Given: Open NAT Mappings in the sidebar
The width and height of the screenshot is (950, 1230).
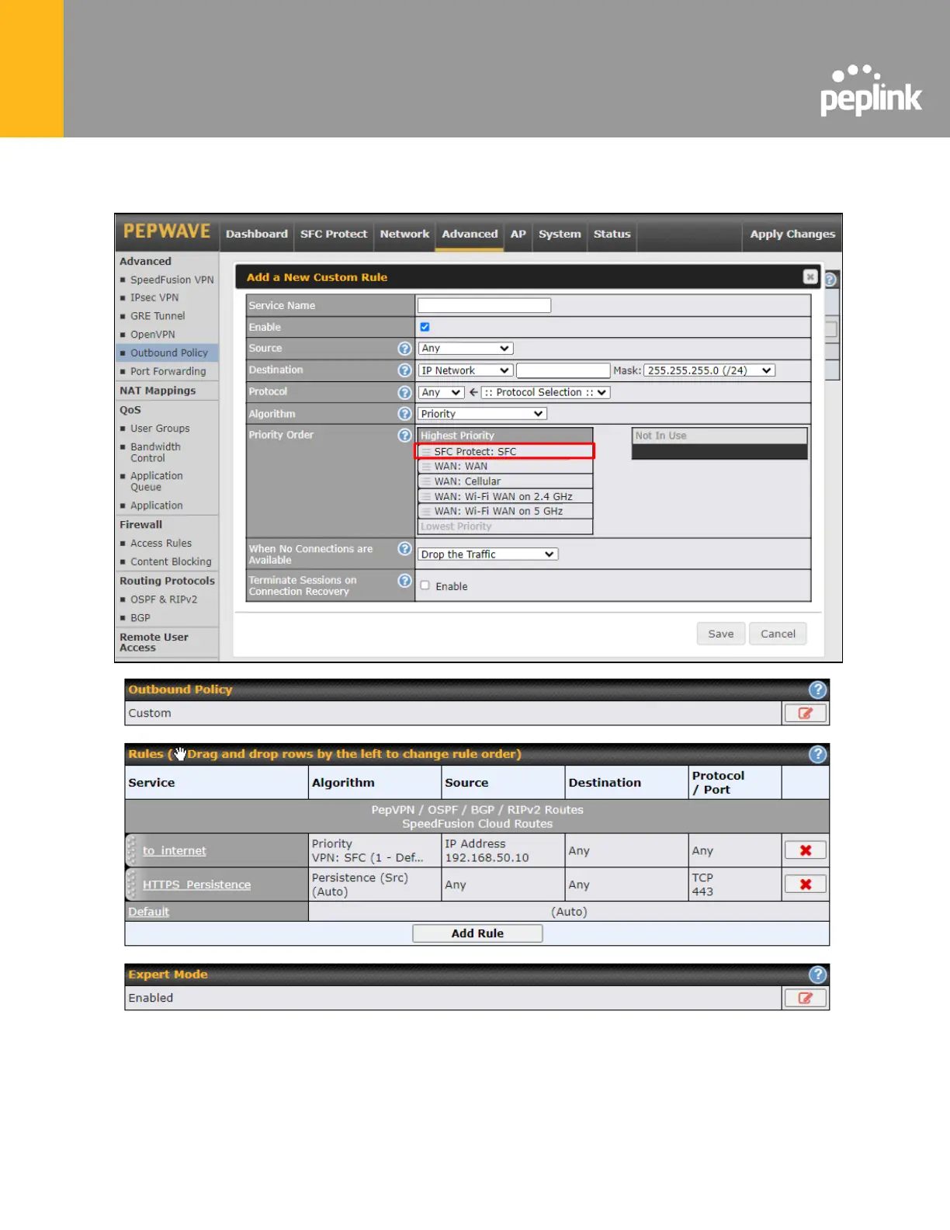Looking at the screenshot, I should (x=158, y=391).
